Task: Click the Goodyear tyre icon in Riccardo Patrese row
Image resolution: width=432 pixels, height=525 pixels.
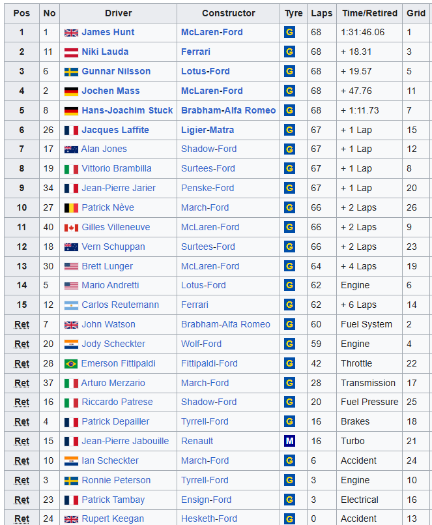Action: coord(289,402)
